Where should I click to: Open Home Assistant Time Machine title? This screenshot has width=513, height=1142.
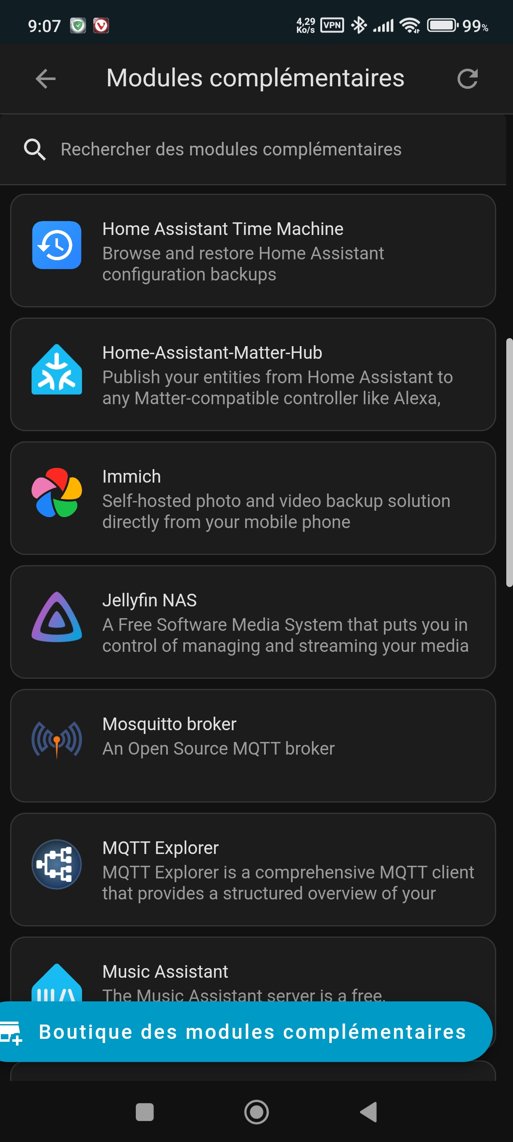[x=222, y=229]
